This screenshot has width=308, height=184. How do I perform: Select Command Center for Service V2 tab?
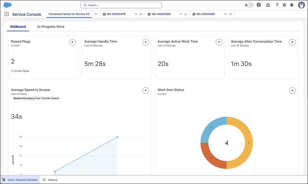(69, 14)
